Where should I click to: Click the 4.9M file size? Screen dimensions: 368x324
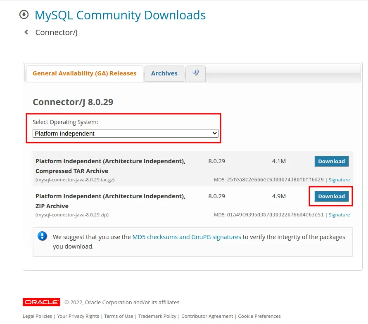pyautogui.click(x=279, y=196)
